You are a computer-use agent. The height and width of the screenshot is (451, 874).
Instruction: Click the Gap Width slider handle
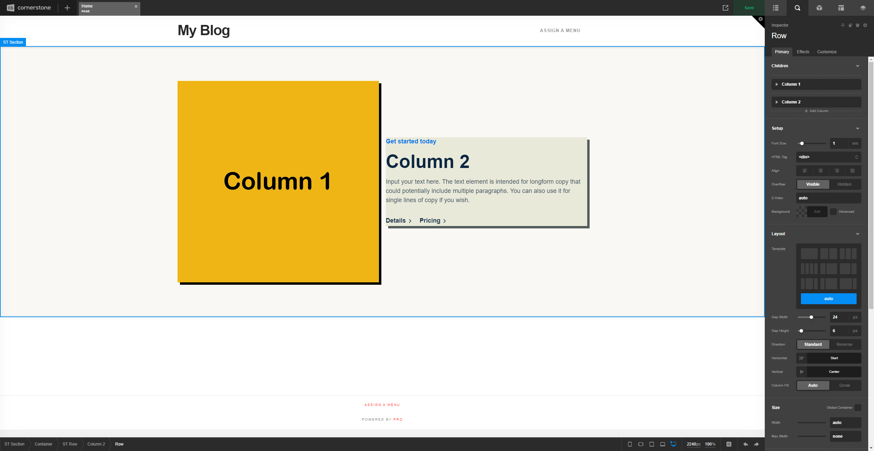tap(811, 317)
